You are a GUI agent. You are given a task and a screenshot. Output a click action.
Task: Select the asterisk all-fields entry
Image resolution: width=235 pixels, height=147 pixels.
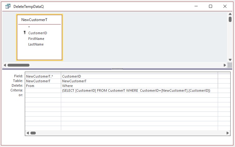click(29, 27)
